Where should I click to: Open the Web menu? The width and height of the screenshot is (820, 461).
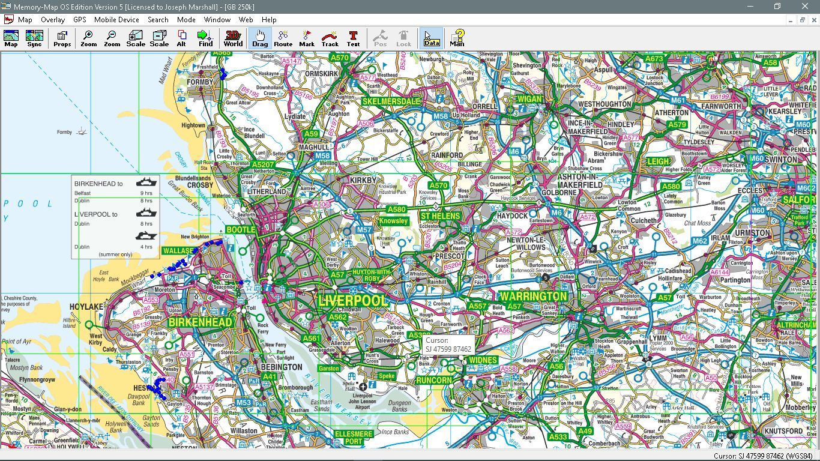pos(246,20)
